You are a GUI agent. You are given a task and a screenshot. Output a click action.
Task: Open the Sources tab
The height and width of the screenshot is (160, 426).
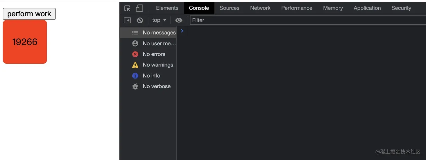(229, 8)
